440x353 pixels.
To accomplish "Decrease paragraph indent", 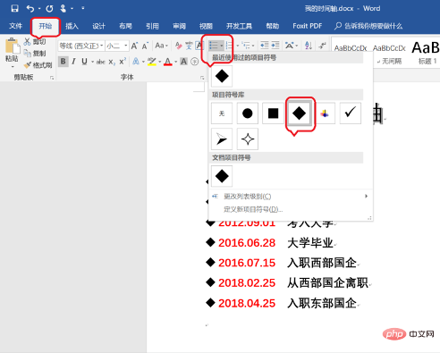I will (x=265, y=46).
